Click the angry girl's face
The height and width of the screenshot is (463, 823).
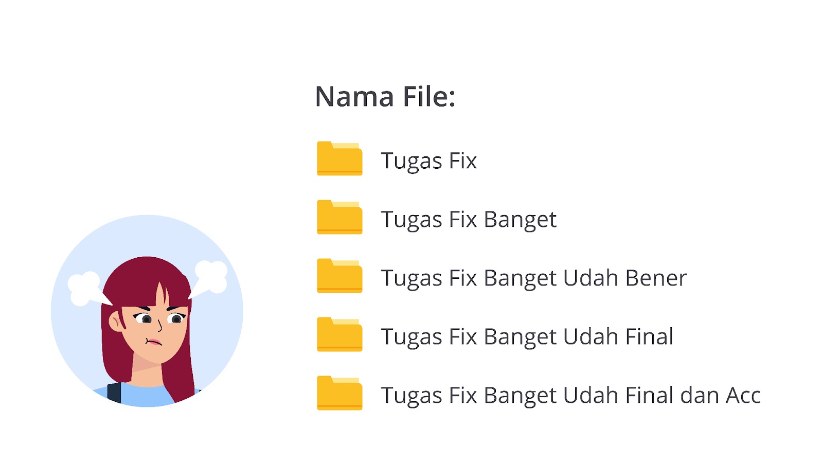(154, 329)
